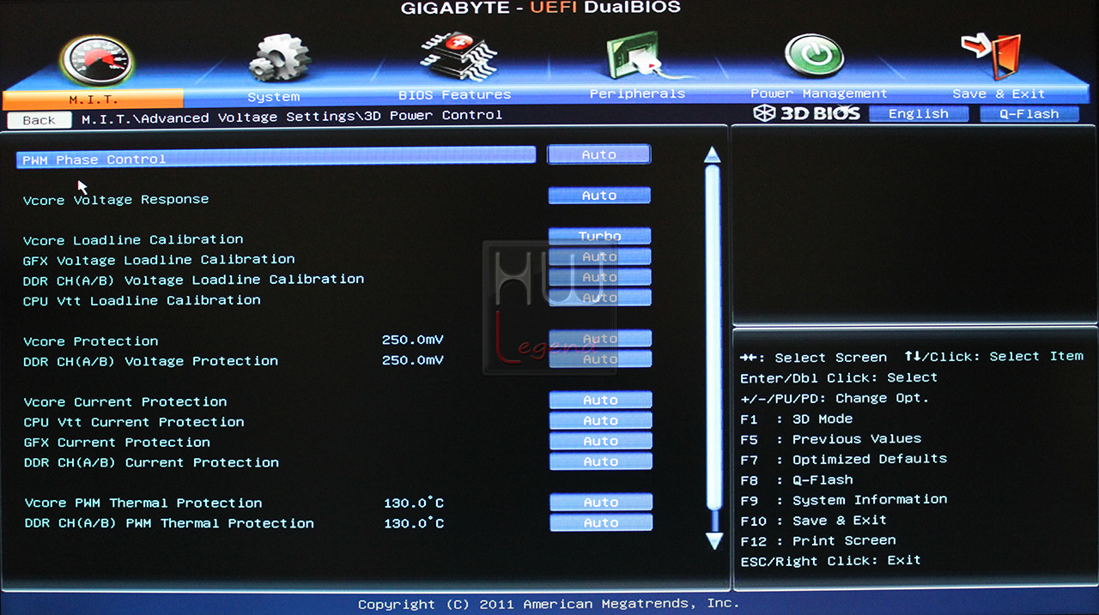Change Vcore Loadline Calibration Turbo value
The image size is (1099, 615).
(x=599, y=236)
